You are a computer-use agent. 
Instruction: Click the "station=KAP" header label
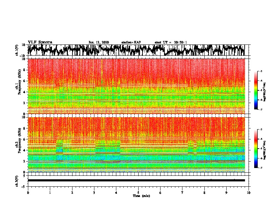[x=131, y=42]
